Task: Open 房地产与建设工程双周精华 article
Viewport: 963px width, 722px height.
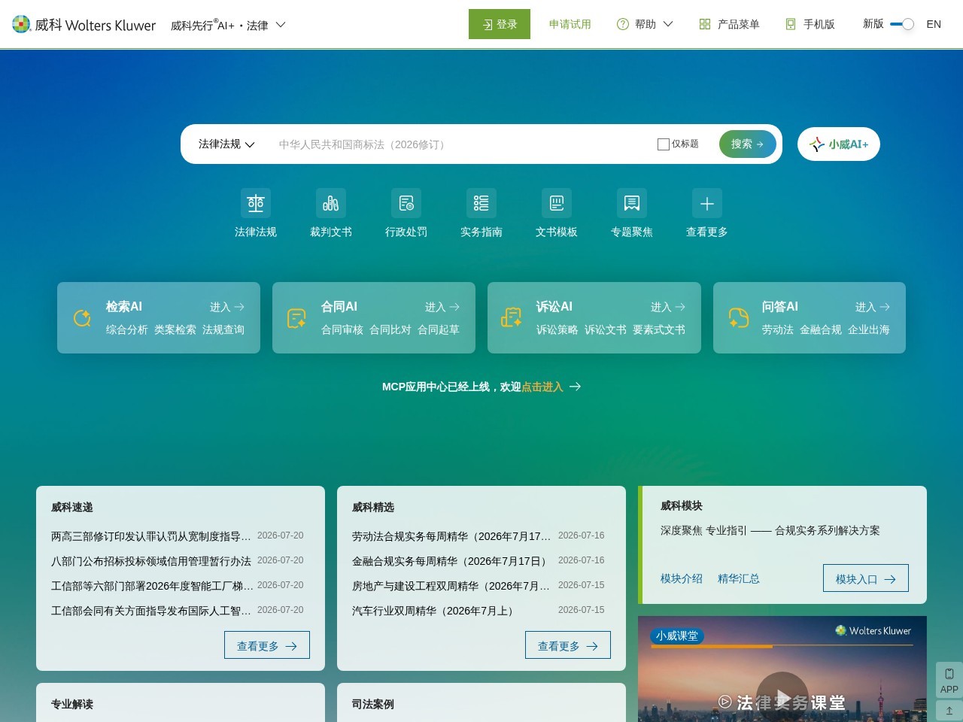Action: 452,585
